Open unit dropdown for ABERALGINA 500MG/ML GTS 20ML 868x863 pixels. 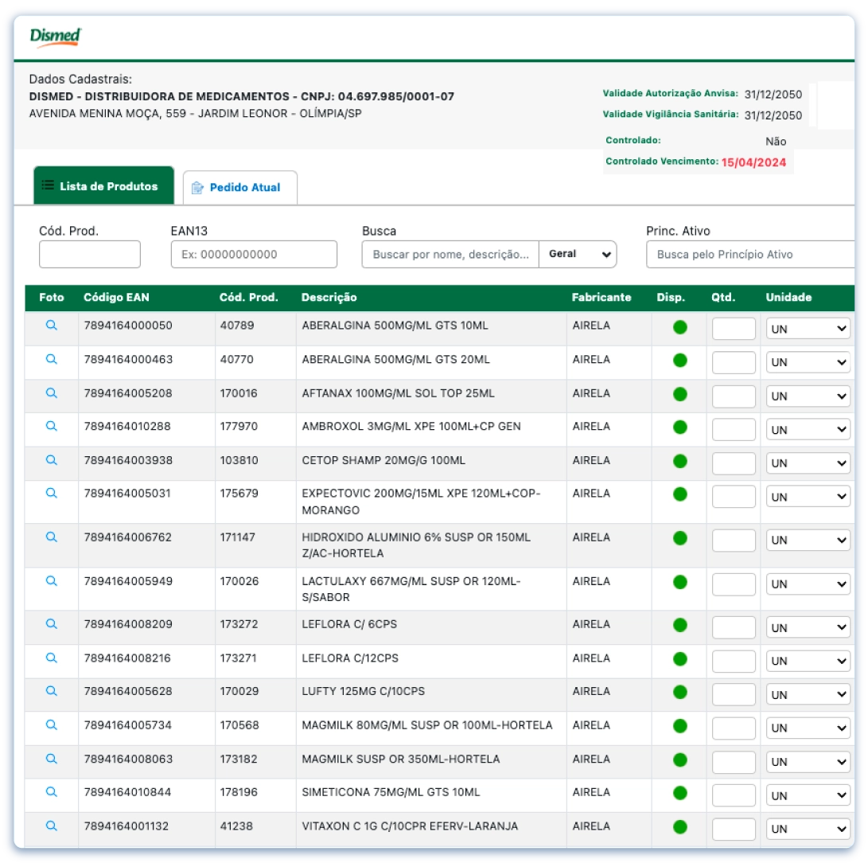808,362
